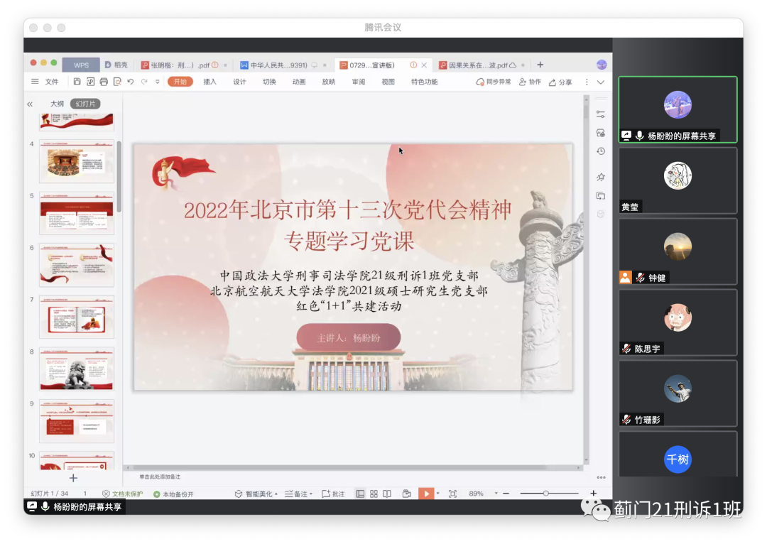Click the user avatar in WPS tab bar

click(x=602, y=65)
